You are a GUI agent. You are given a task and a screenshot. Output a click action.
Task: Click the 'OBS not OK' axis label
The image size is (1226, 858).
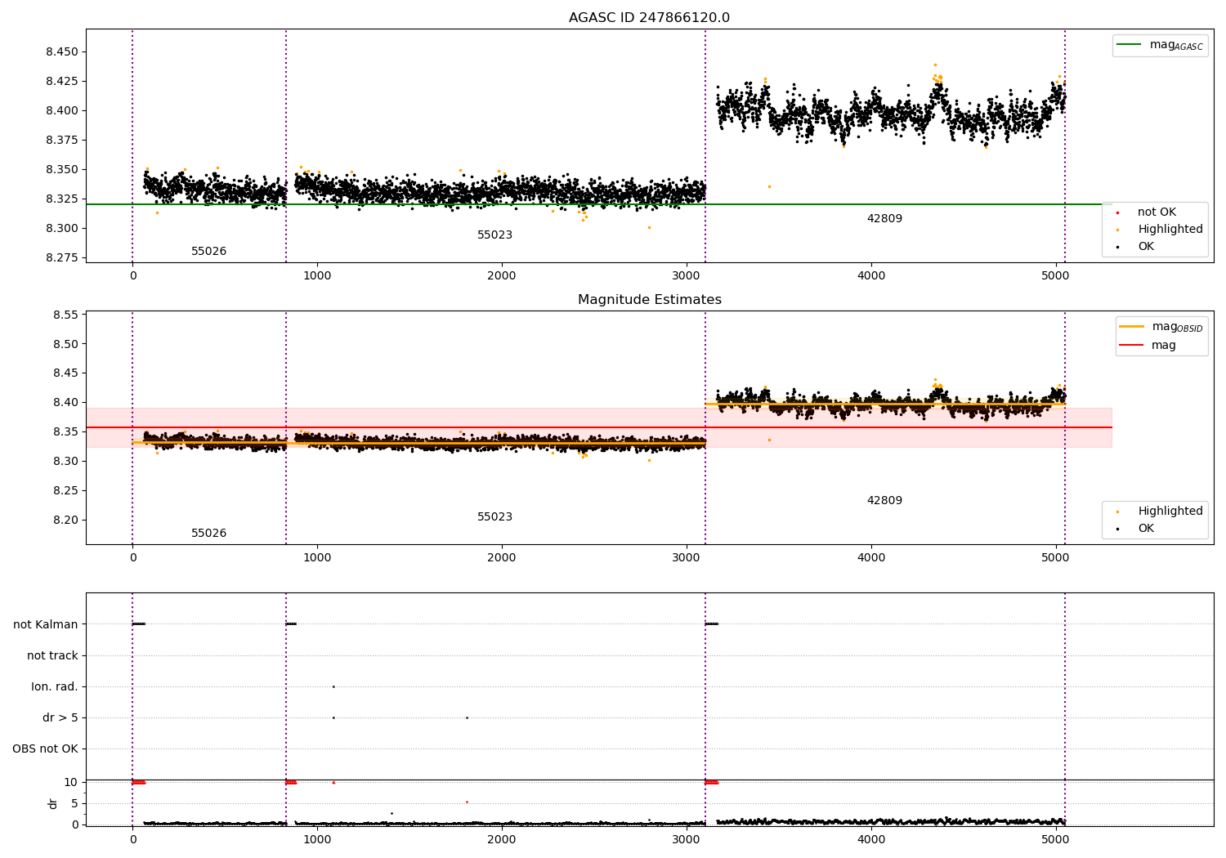coord(45,749)
